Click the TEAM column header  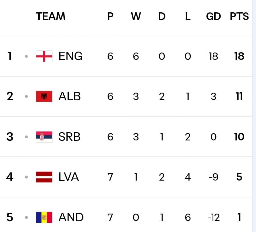point(50,16)
